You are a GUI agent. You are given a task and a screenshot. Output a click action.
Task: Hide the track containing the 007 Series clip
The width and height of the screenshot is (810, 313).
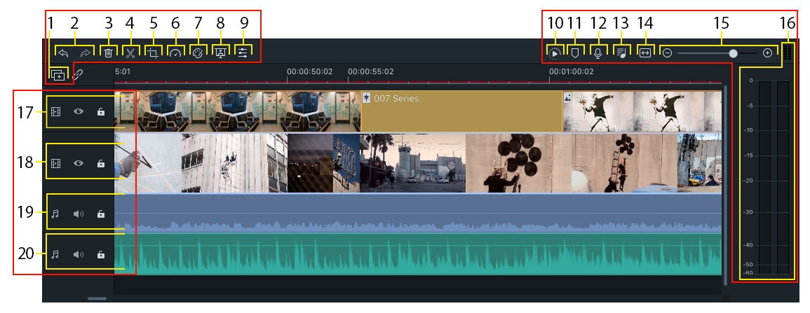click(x=79, y=111)
